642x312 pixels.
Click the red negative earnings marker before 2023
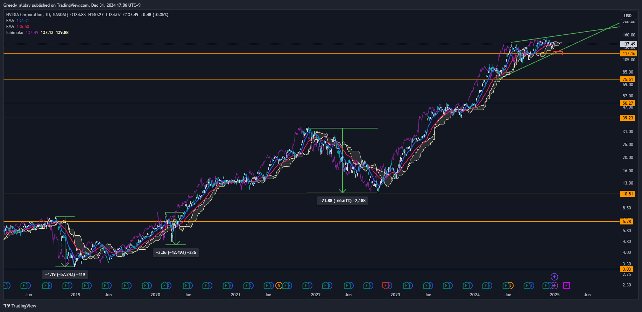[386, 286]
